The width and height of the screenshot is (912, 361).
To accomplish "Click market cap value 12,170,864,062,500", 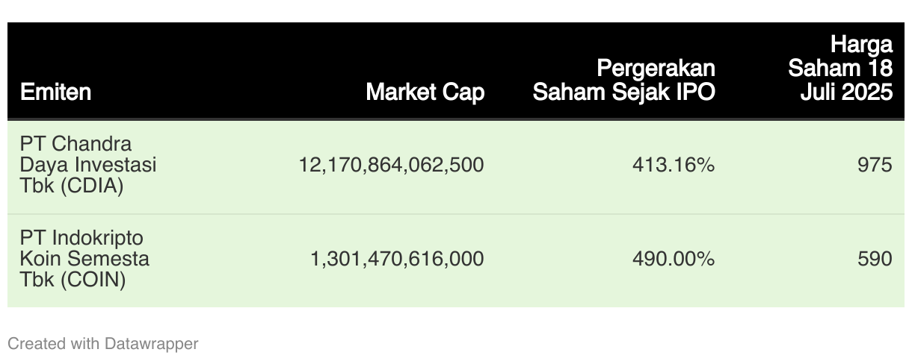I will point(391,165).
